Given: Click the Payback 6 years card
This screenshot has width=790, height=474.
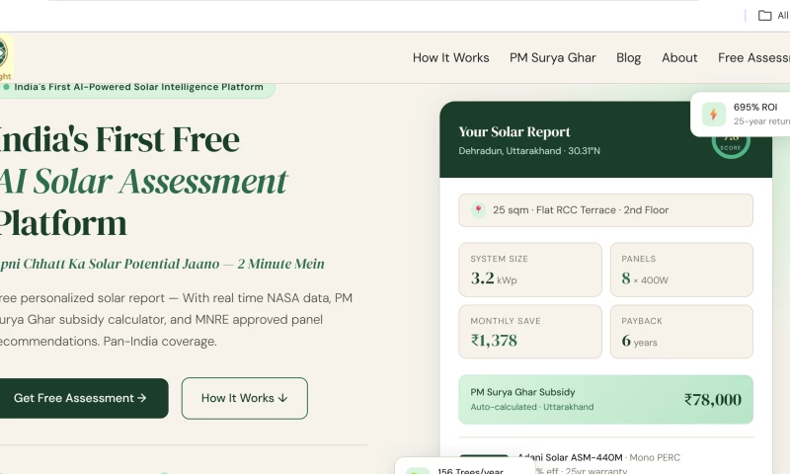Looking at the screenshot, I should tap(681, 332).
